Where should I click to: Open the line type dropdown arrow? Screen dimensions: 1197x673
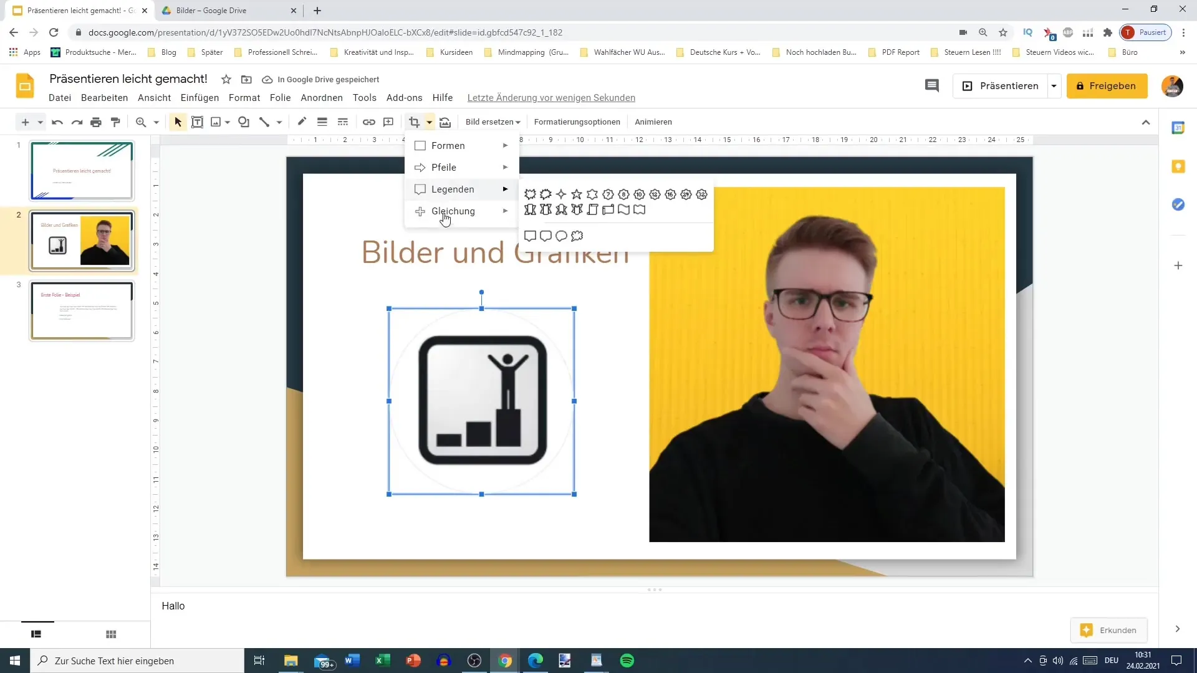(279, 122)
